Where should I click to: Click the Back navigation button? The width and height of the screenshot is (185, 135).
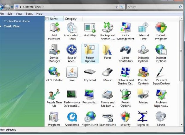coord(1,7)
